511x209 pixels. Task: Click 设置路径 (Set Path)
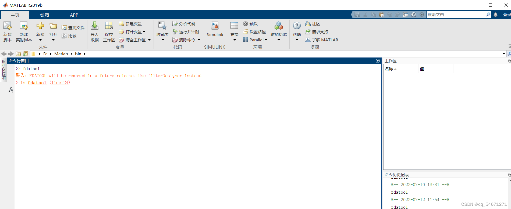pyautogui.click(x=254, y=32)
